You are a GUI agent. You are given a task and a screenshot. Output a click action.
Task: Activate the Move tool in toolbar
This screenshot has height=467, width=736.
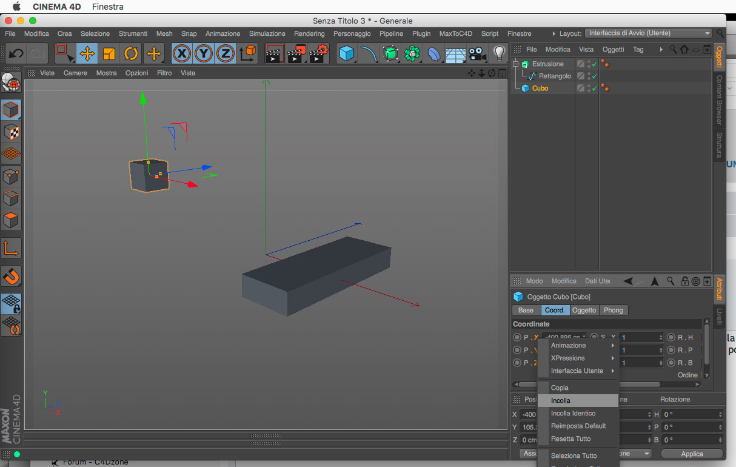[87, 53]
